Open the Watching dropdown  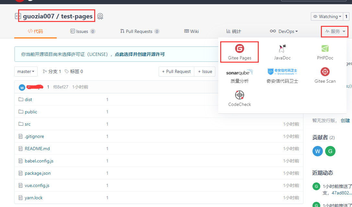pyautogui.click(x=327, y=16)
